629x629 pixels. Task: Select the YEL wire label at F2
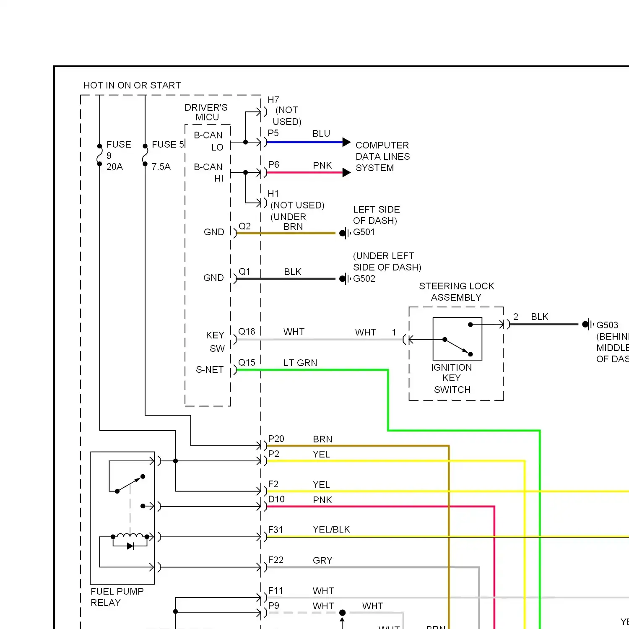click(x=321, y=484)
